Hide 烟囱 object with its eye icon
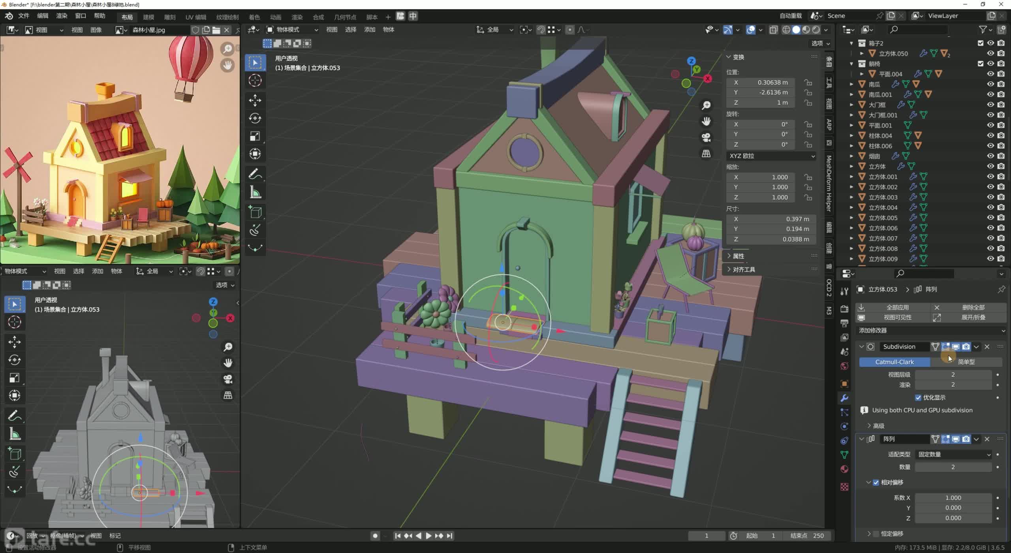 pyautogui.click(x=990, y=156)
